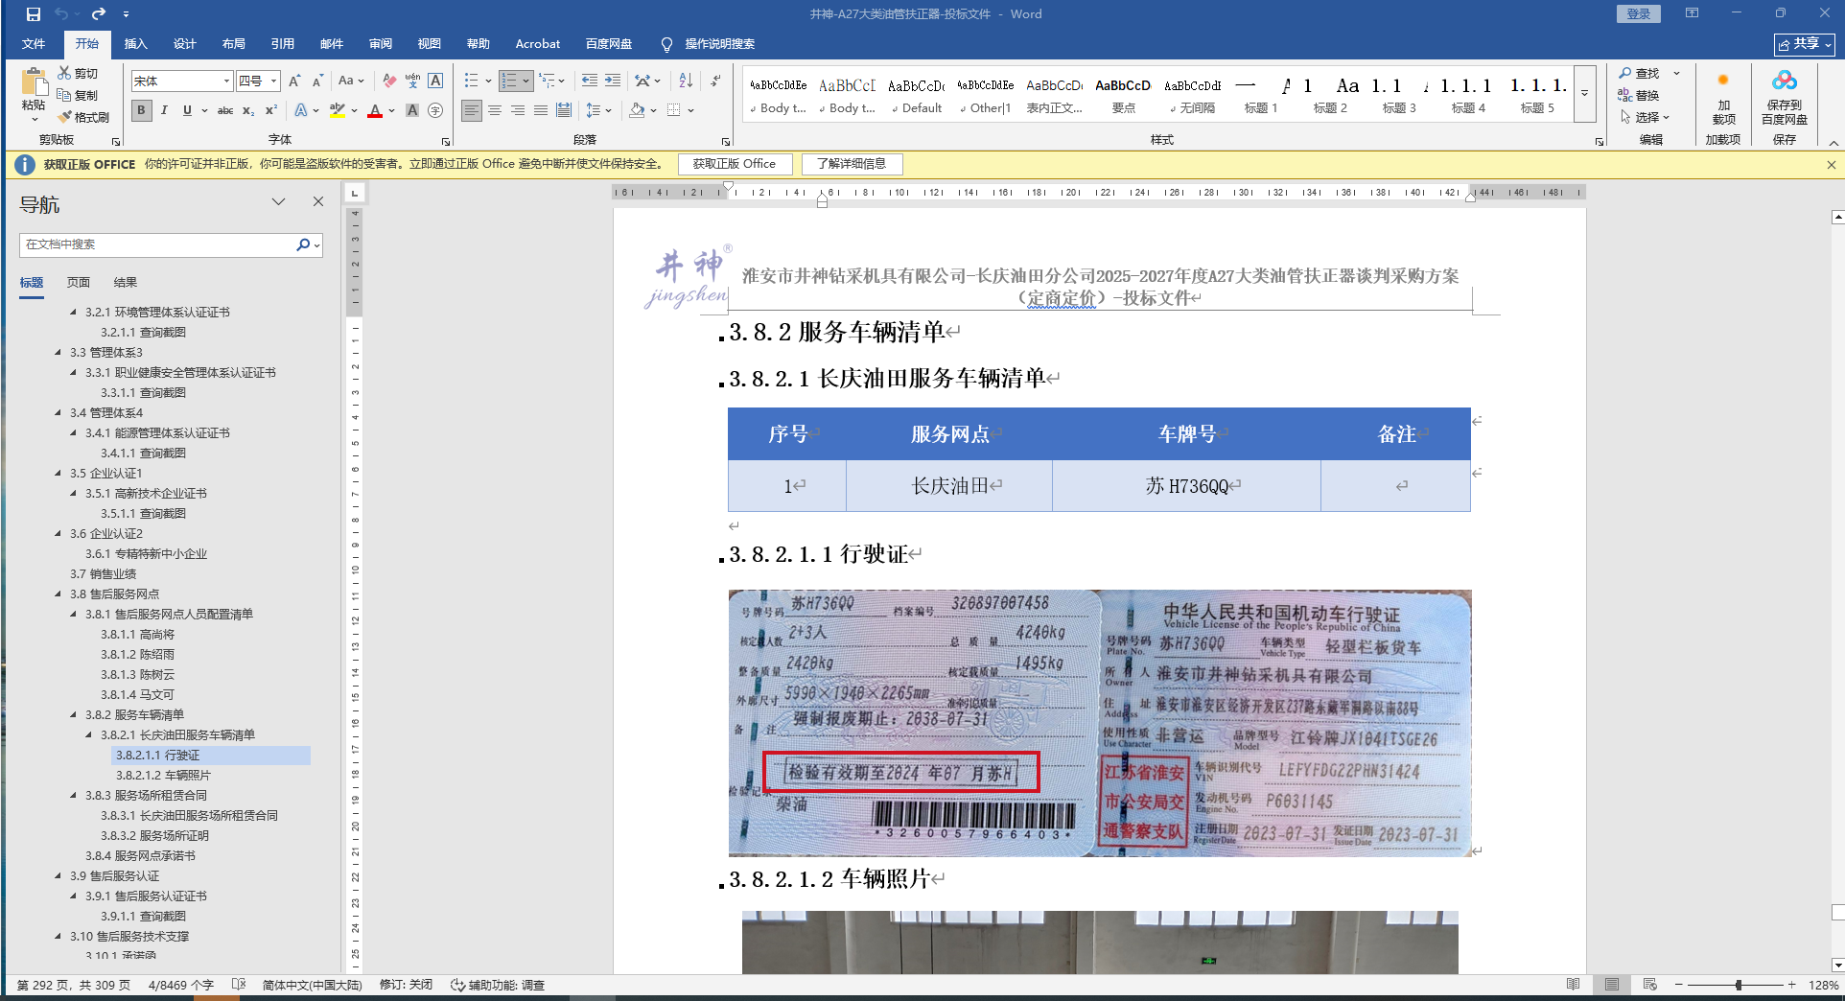
Task: Increase the paragraph indent
Action: click(613, 81)
